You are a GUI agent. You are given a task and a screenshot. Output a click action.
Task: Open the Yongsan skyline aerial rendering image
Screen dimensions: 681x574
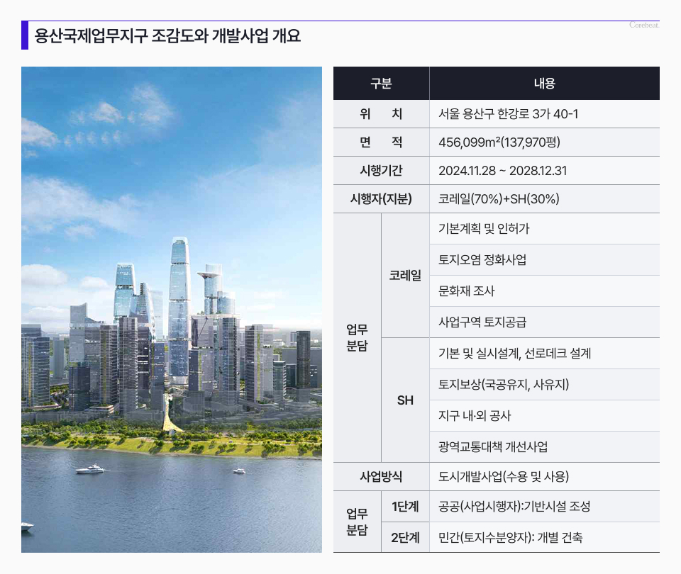172,310
